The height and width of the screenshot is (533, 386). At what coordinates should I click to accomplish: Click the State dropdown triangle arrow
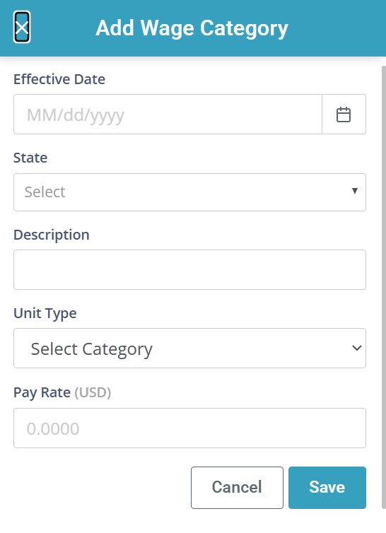pyautogui.click(x=355, y=191)
